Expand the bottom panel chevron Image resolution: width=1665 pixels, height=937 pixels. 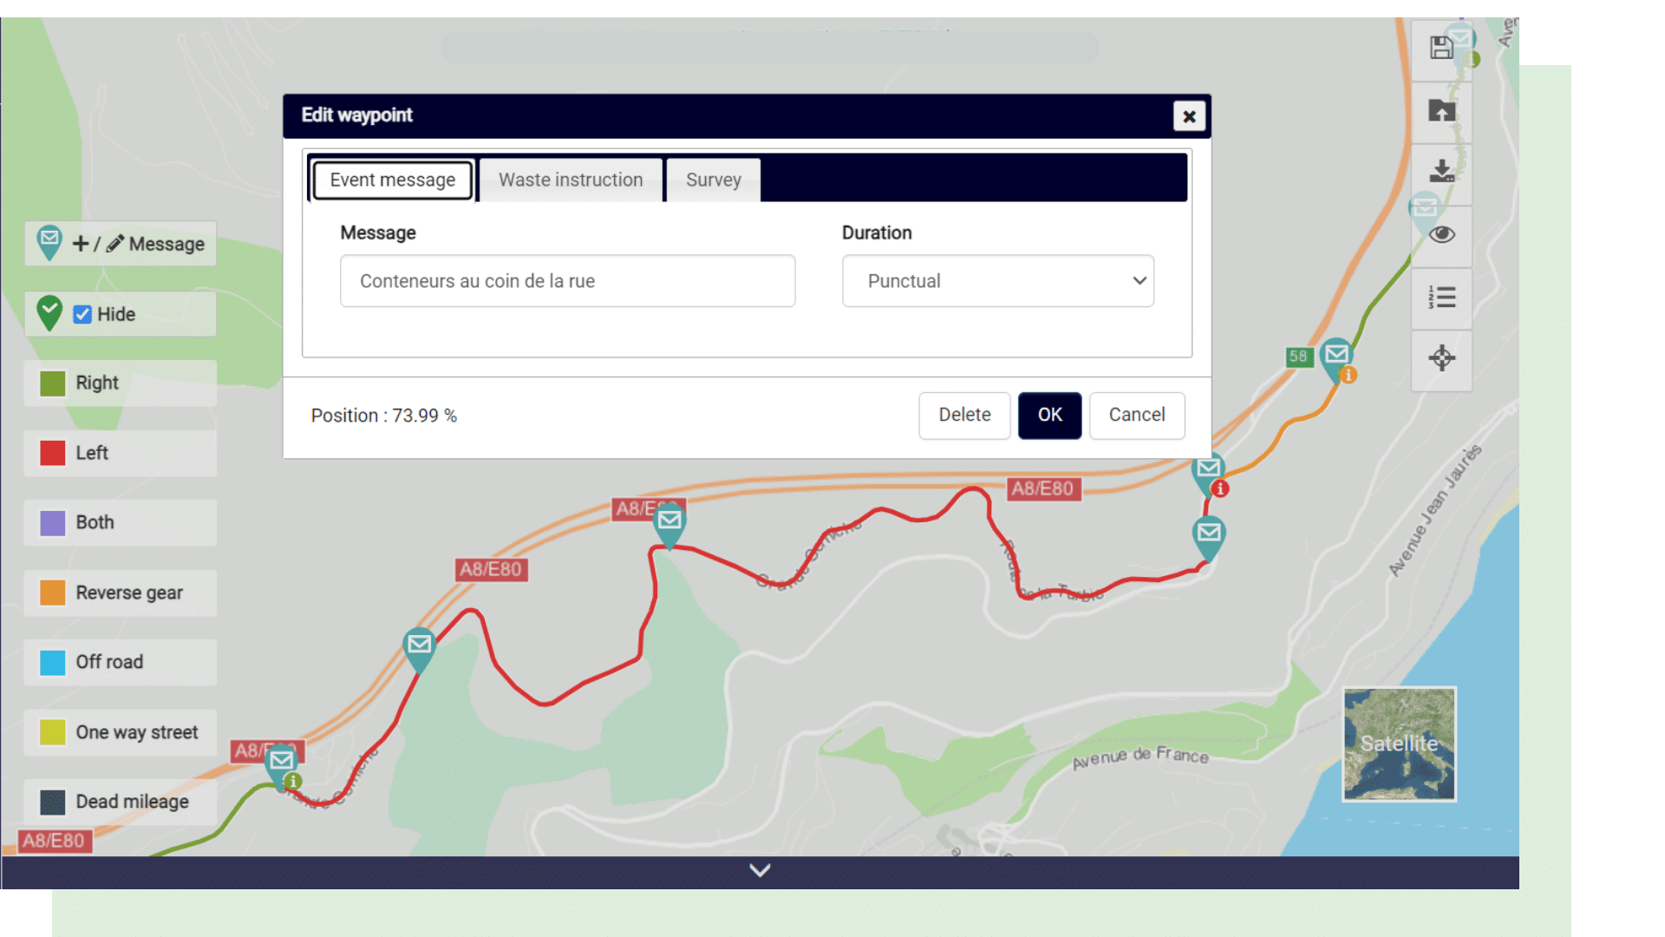[x=760, y=870]
